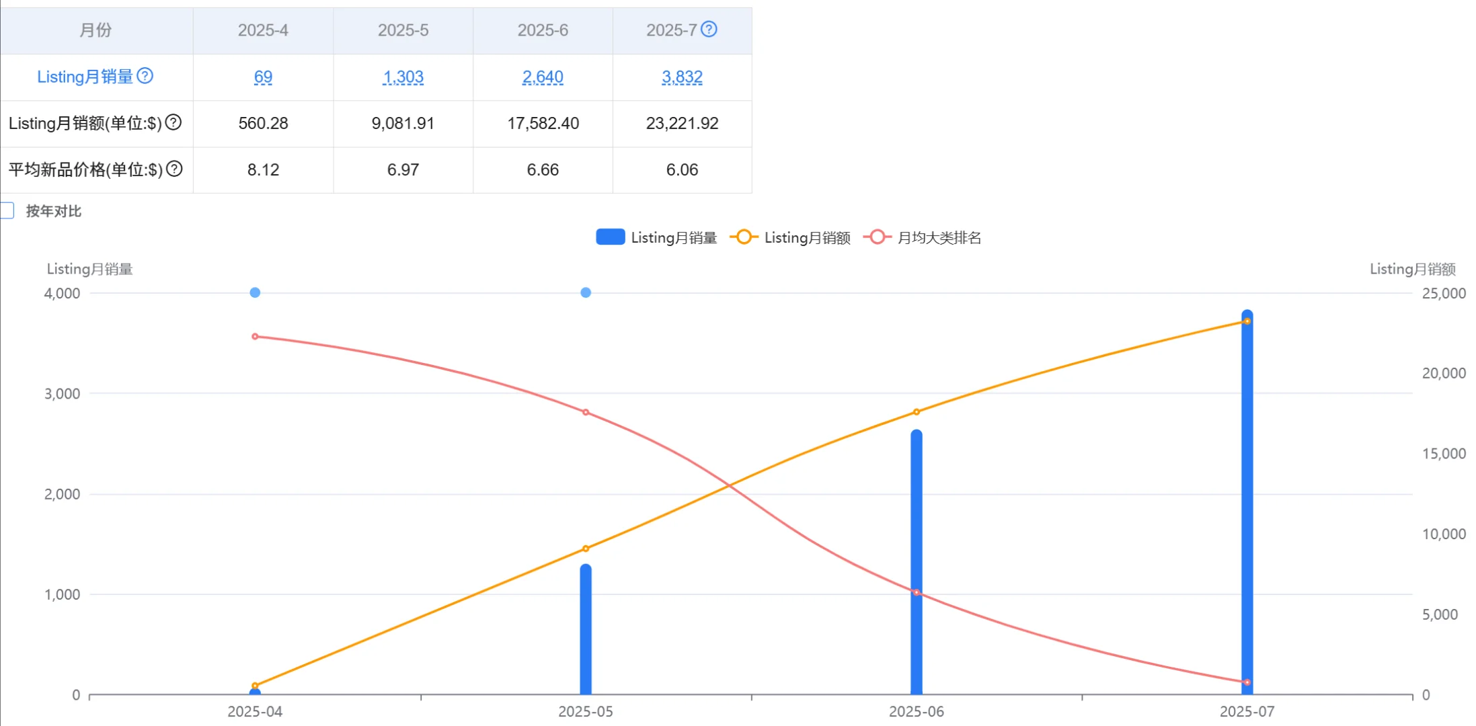Viewport: 1476px width, 726px height.
Task: Select the 2025-05 blue sales bar
Action: (586, 629)
